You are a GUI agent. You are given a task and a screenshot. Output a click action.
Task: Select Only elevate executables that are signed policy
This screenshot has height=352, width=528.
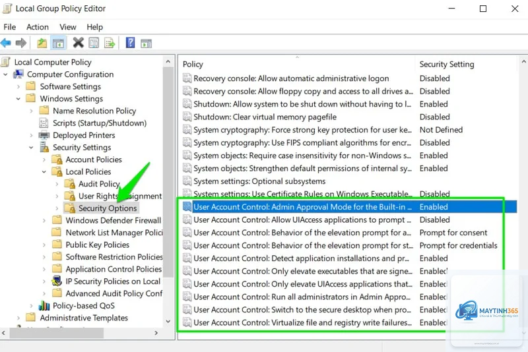tap(303, 271)
